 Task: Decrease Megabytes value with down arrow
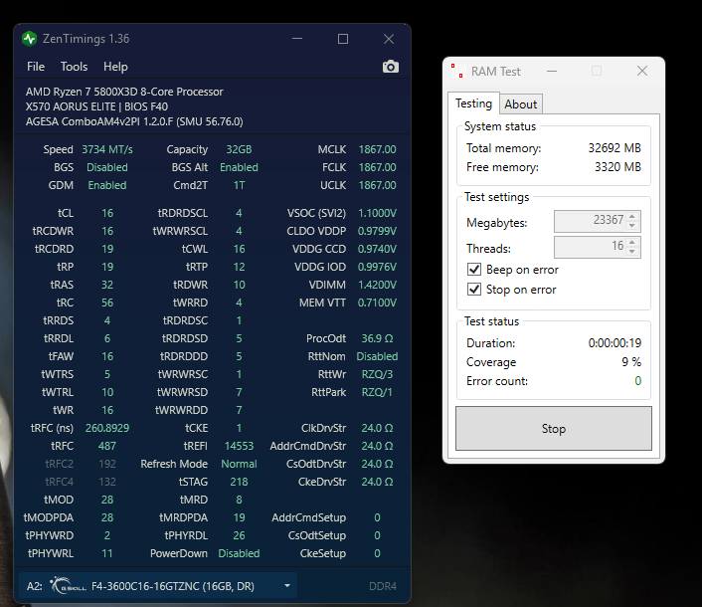(632, 226)
